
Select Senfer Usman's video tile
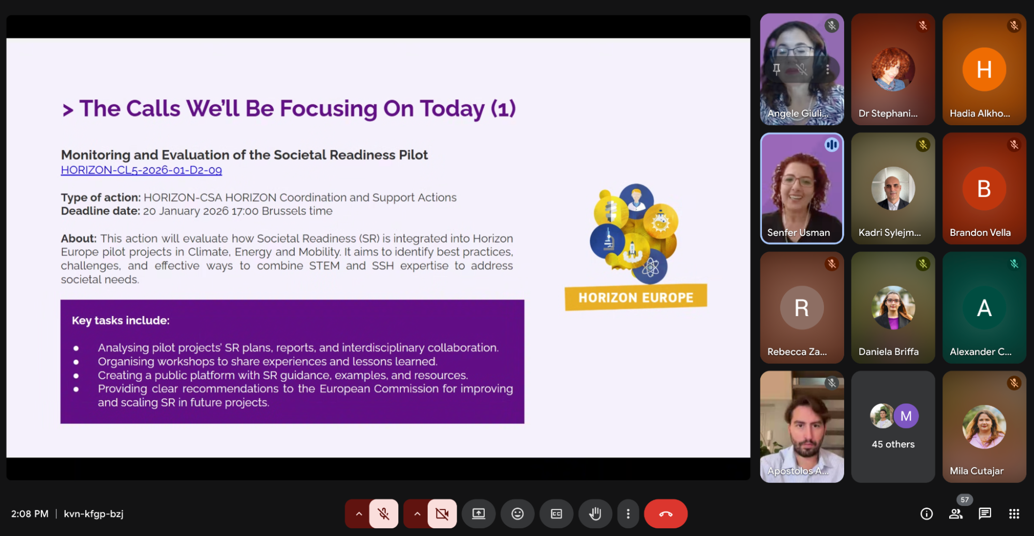coord(801,189)
